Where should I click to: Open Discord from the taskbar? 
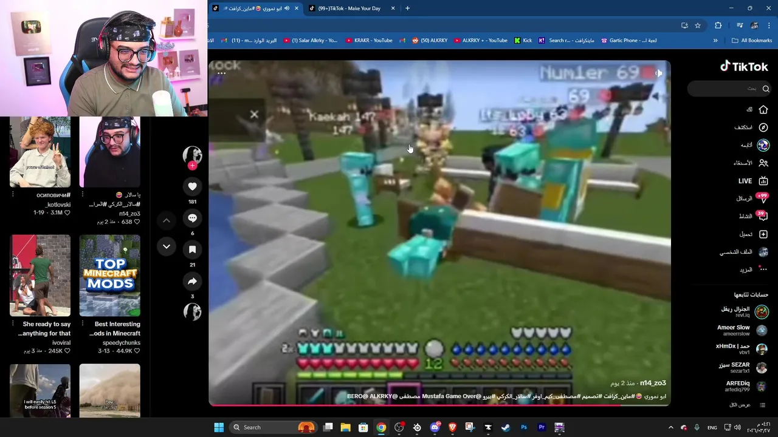point(435,427)
